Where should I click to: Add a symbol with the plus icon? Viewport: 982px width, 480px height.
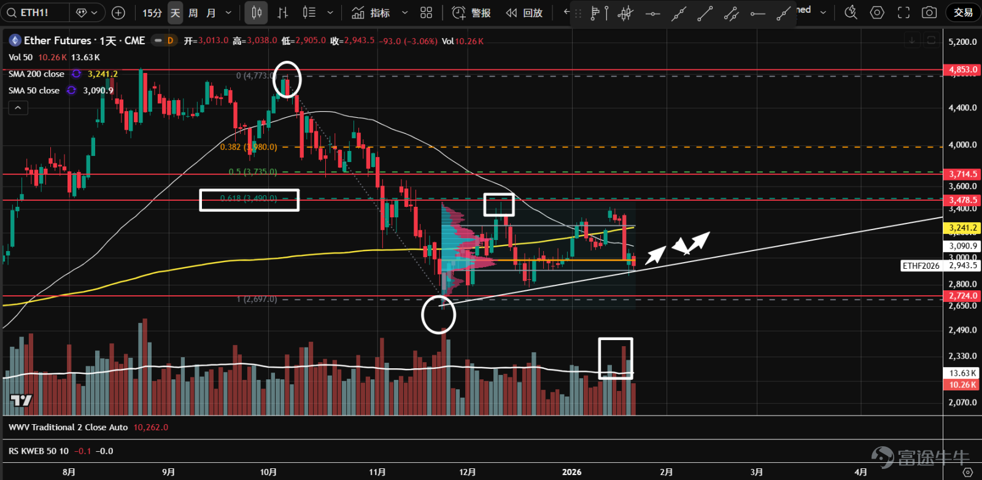(118, 12)
